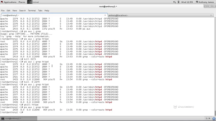Click the PID 2419 grep process line
The image size is (216, 121).
56,57
